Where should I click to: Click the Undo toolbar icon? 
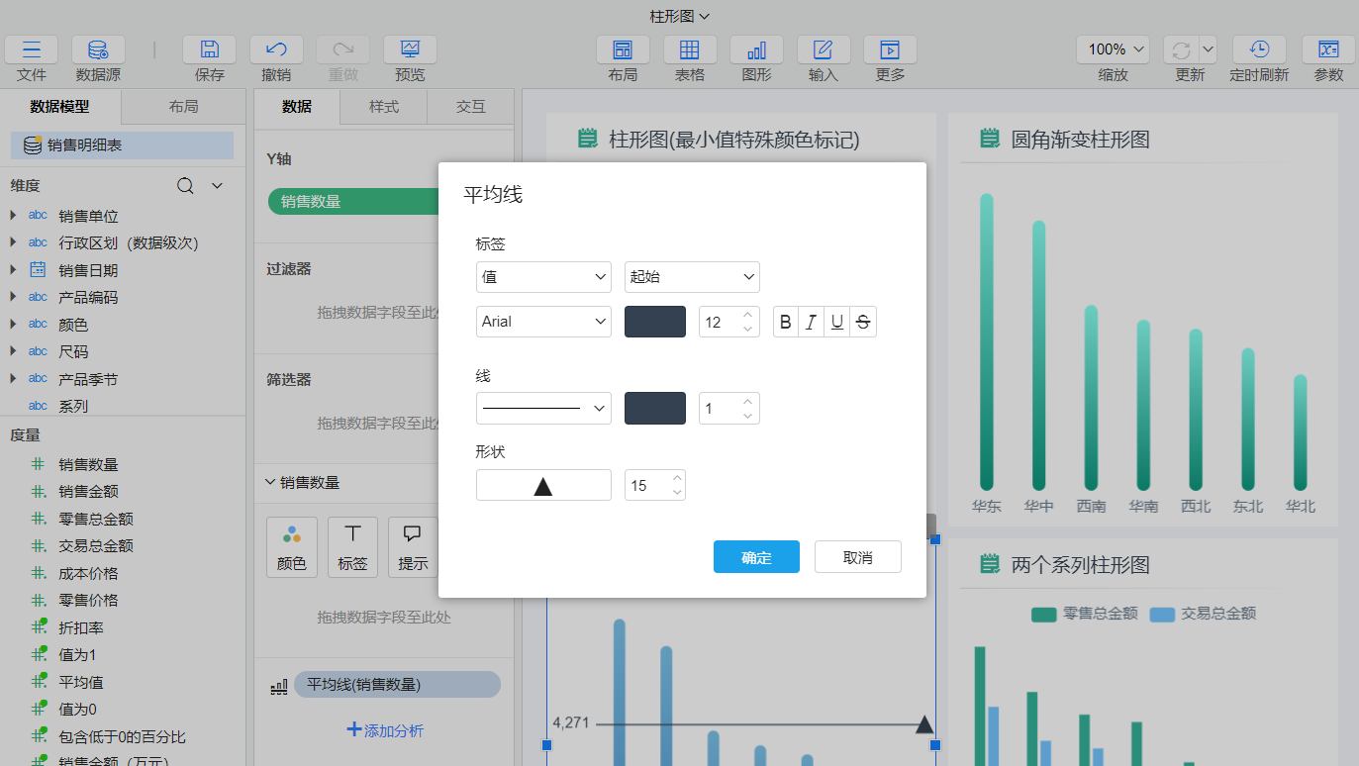click(x=276, y=50)
